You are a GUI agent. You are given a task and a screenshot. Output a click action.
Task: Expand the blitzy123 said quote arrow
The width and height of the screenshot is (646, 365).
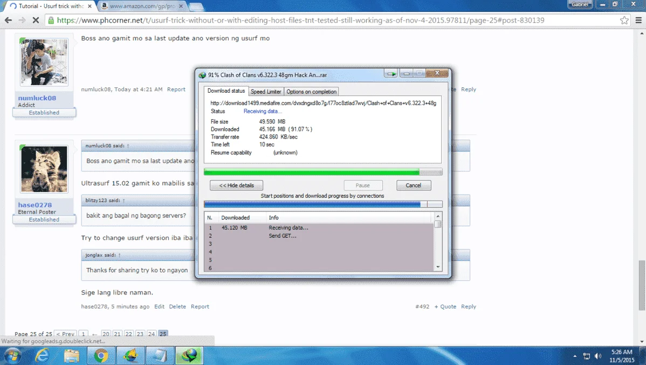coord(123,201)
